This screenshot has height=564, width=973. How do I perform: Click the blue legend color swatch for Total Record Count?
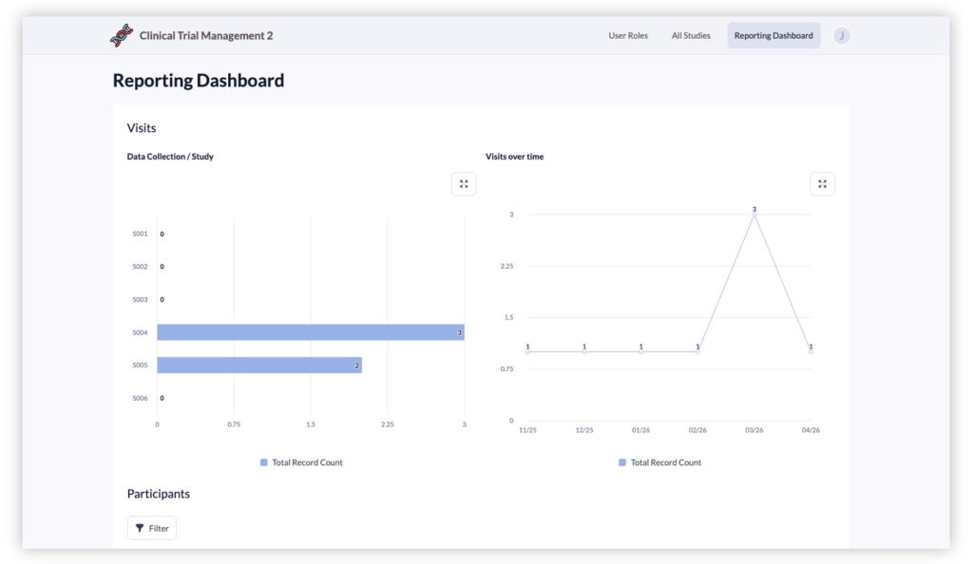tap(263, 462)
